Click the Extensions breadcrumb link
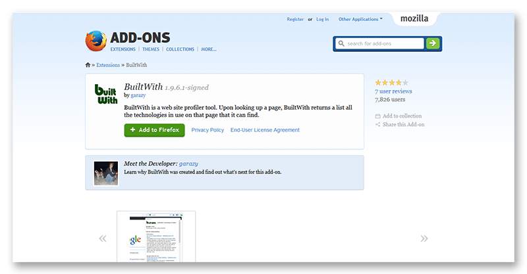Screen dimensions: 527x274 tap(108, 65)
